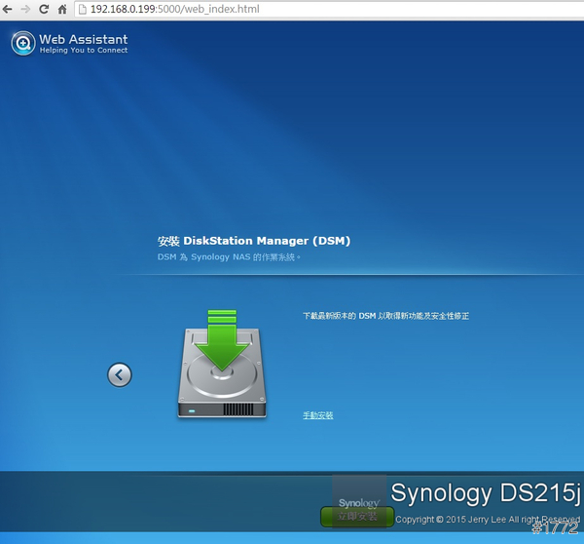584x544 pixels.
Task: Click the DSM 為 Synology NAS subtitle text
Action: 229,257
